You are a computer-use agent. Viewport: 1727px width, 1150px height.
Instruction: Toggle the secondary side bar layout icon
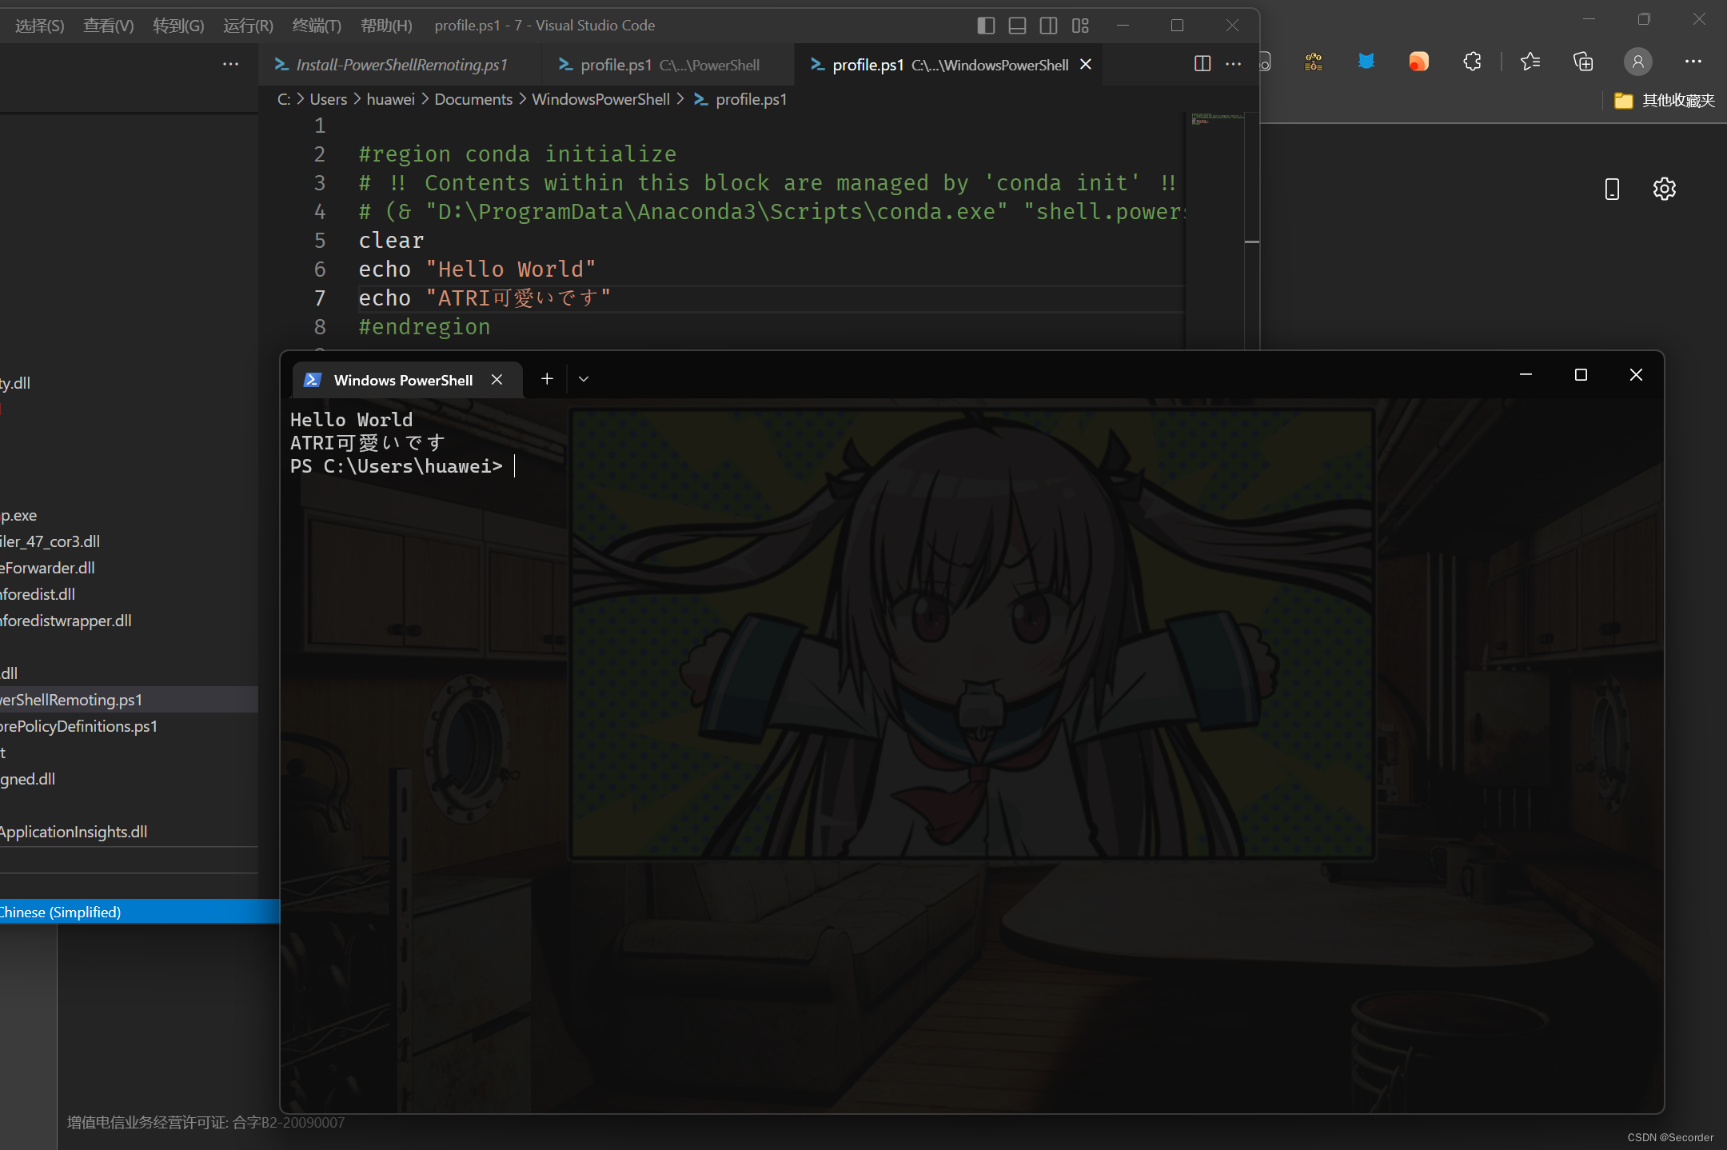click(x=1048, y=26)
